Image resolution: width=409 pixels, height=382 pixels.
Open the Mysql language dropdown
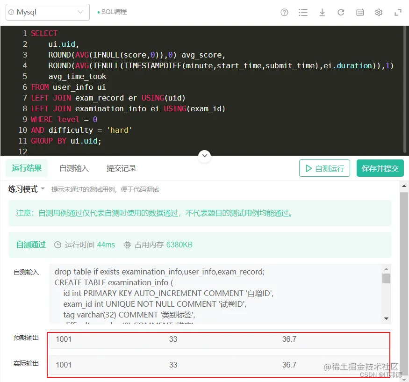point(48,12)
